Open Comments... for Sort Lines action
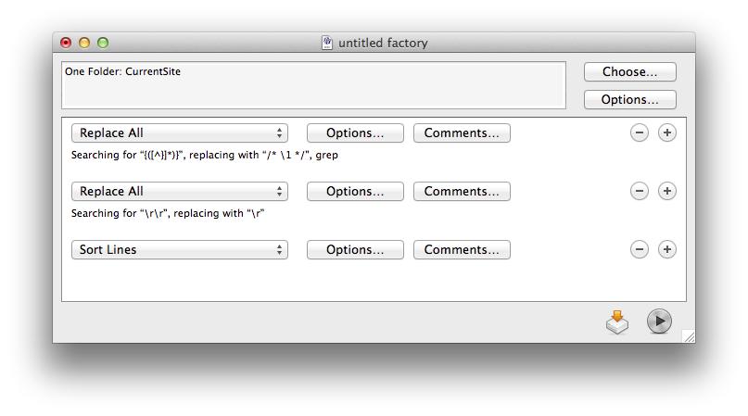This screenshot has width=748, height=416. click(462, 250)
